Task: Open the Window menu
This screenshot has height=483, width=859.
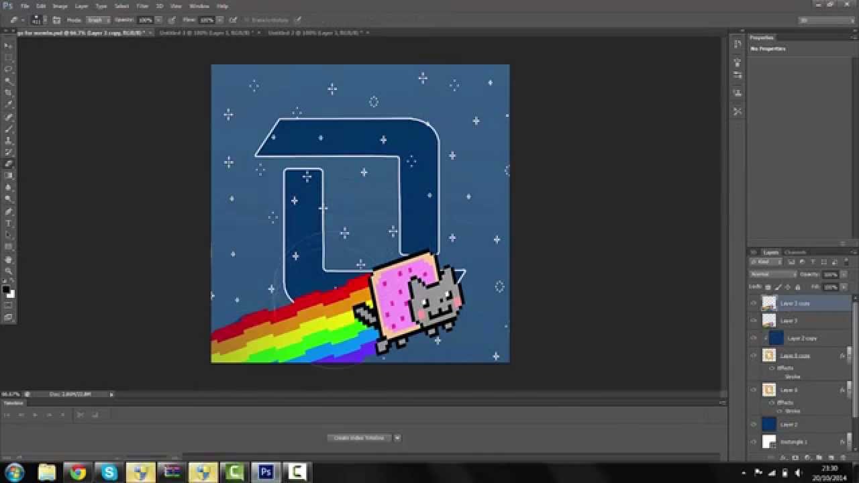Action: click(199, 6)
